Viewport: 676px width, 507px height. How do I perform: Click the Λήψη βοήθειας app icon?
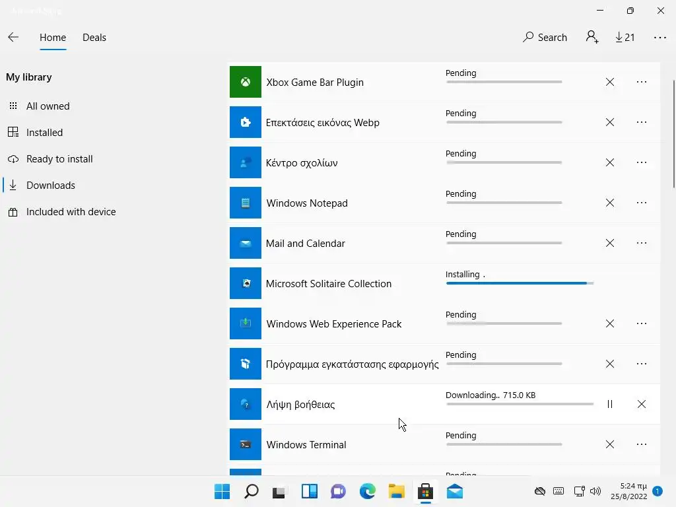[246, 404]
